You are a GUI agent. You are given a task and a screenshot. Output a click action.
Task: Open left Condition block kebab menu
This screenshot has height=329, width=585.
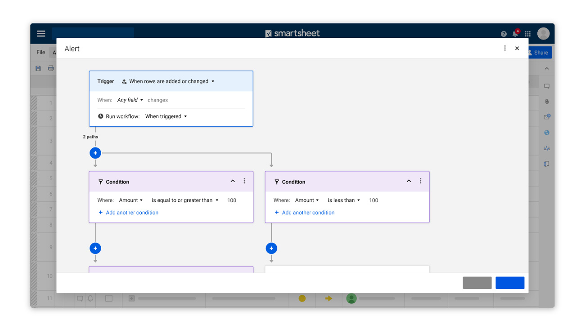click(x=244, y=181)
